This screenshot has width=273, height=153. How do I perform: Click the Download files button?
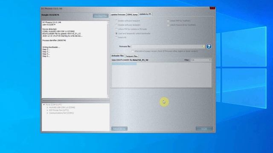click(x=101, y=16)
